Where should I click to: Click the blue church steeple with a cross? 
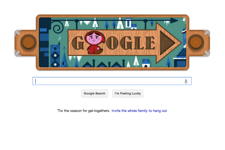click(x=64, y=57)
